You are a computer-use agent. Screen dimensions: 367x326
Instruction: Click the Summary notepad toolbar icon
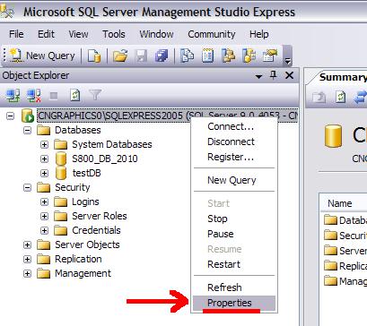207,56
